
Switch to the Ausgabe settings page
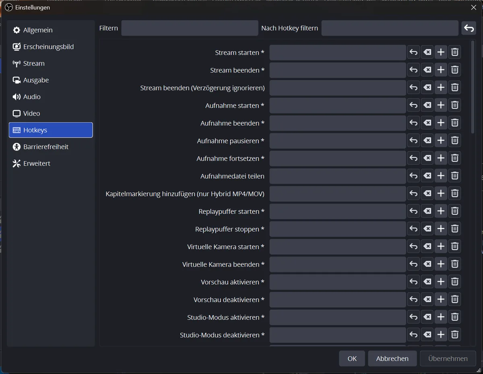(x=51, y=80)
